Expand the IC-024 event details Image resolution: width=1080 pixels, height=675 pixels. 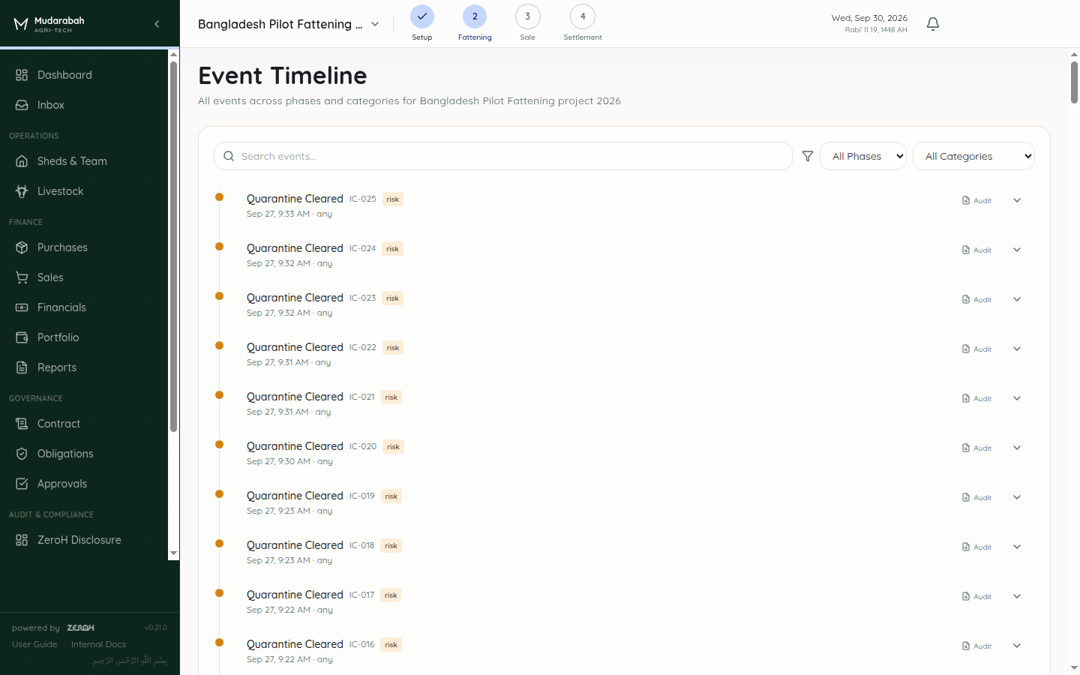click(x=1017, y=250)
